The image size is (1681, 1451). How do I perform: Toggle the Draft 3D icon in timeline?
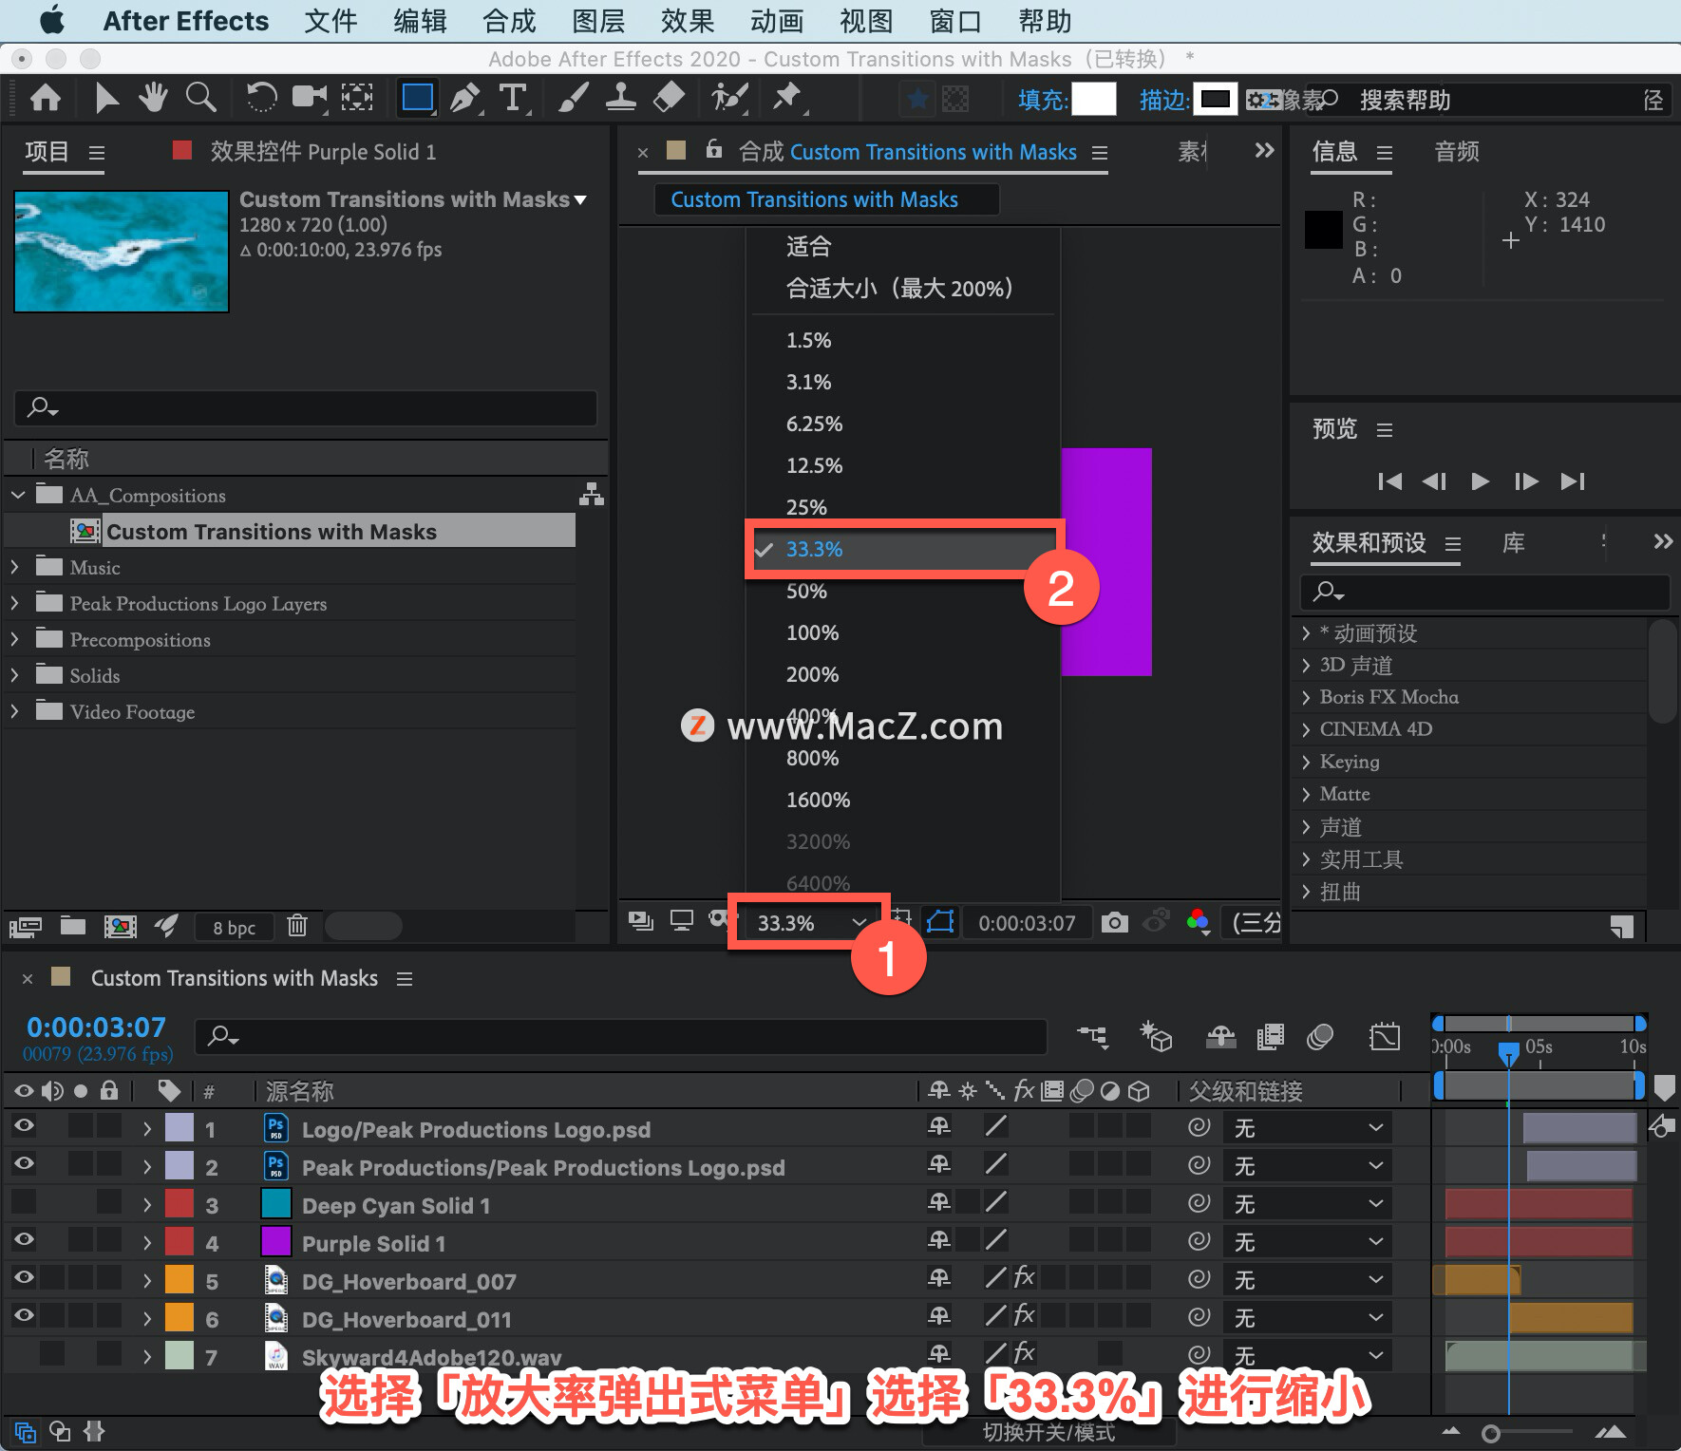pos(1156,1036)
